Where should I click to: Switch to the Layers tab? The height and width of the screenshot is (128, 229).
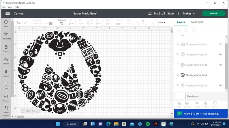click(x=181, y=22)
